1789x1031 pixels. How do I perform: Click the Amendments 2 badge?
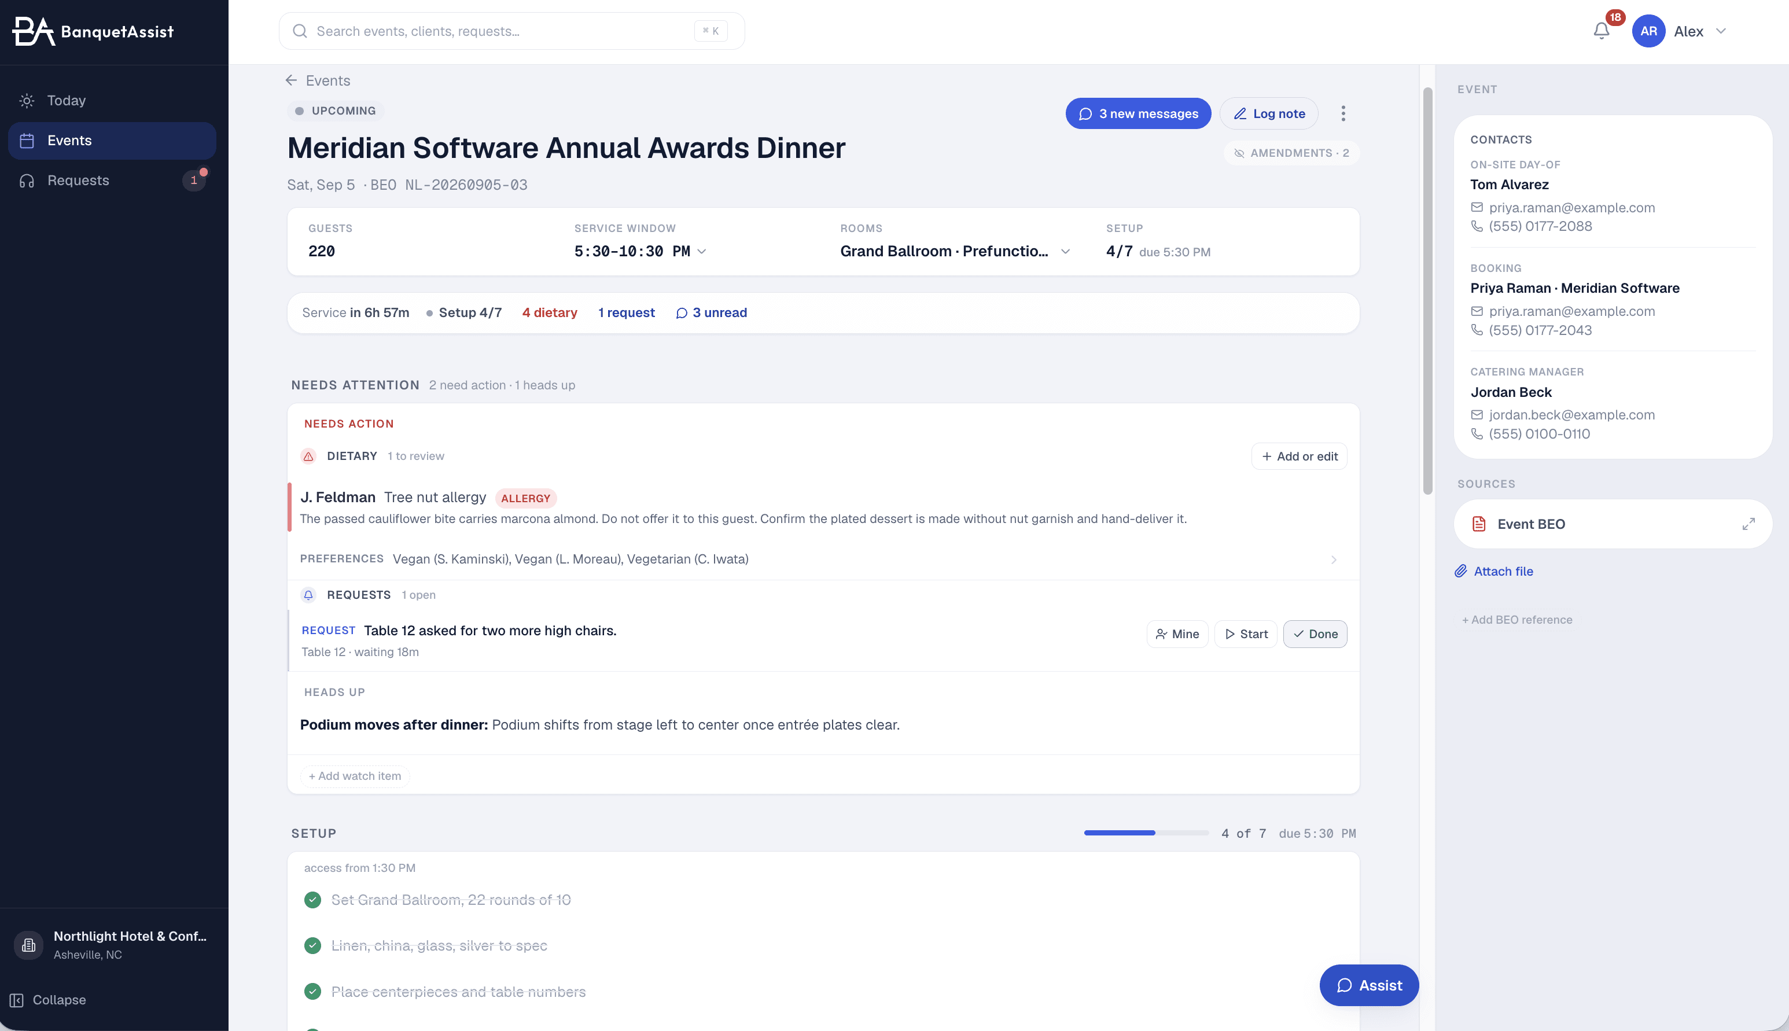click(1291, 153)
